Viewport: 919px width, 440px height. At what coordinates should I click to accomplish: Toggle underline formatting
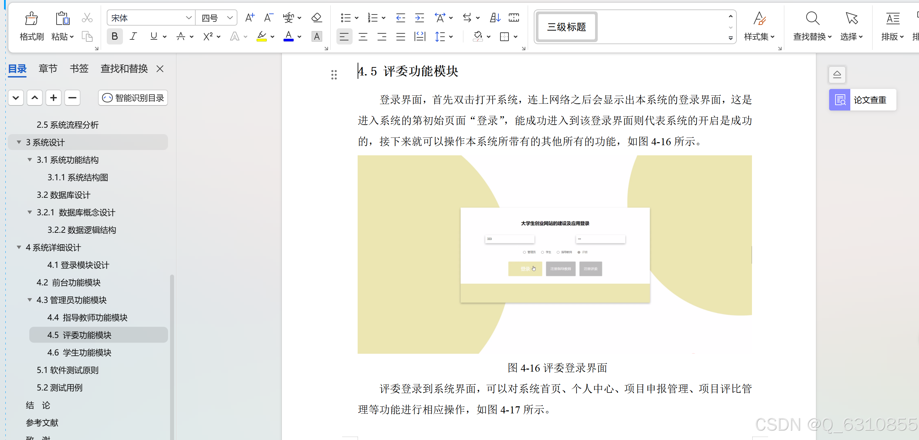pos(154,36)
